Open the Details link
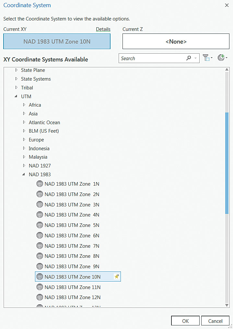The height and width of the screenshot is (329, 233). click(103, 29)
